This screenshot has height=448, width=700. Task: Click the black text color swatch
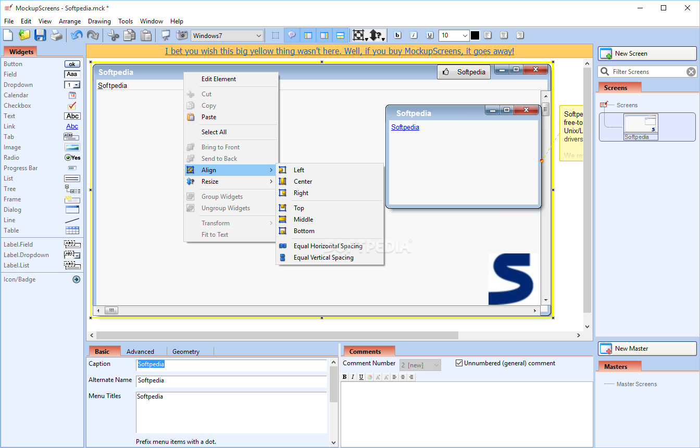(x=475, y=35)
